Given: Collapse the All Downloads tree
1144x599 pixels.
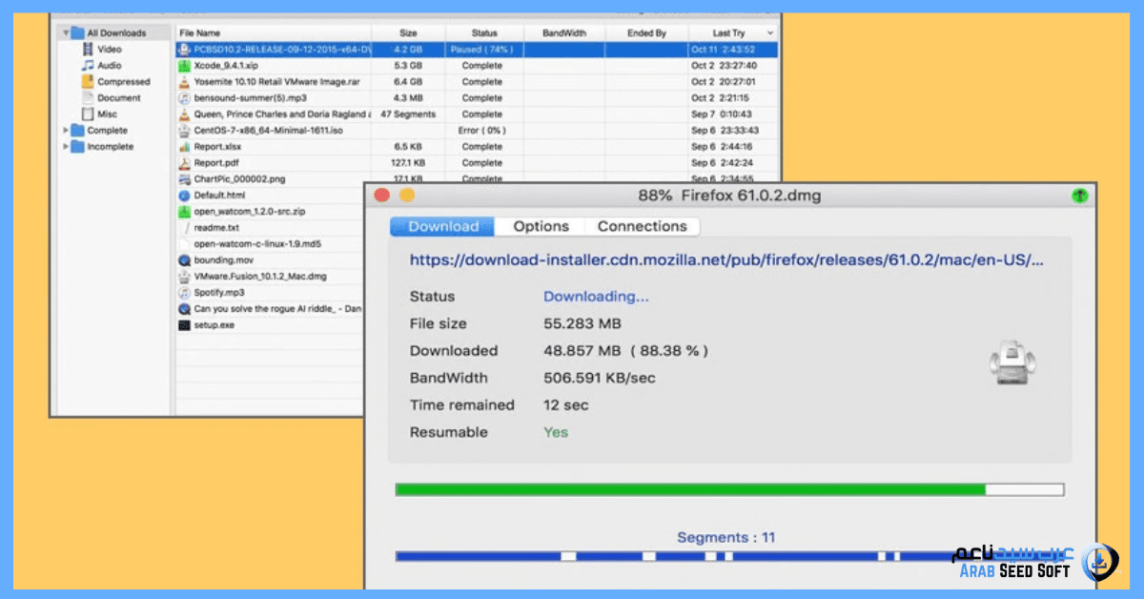Looking at the screenshot, I should click(66, 32).
